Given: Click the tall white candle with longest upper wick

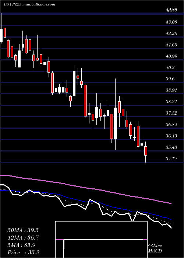Looking at the screenshot, I should (x=116, y=123).
